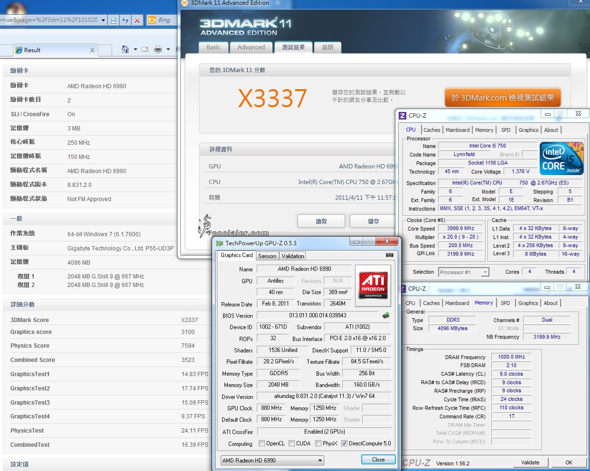
Task: Enable the CUDA checkbox in GPU-Z
Action: 291,443
